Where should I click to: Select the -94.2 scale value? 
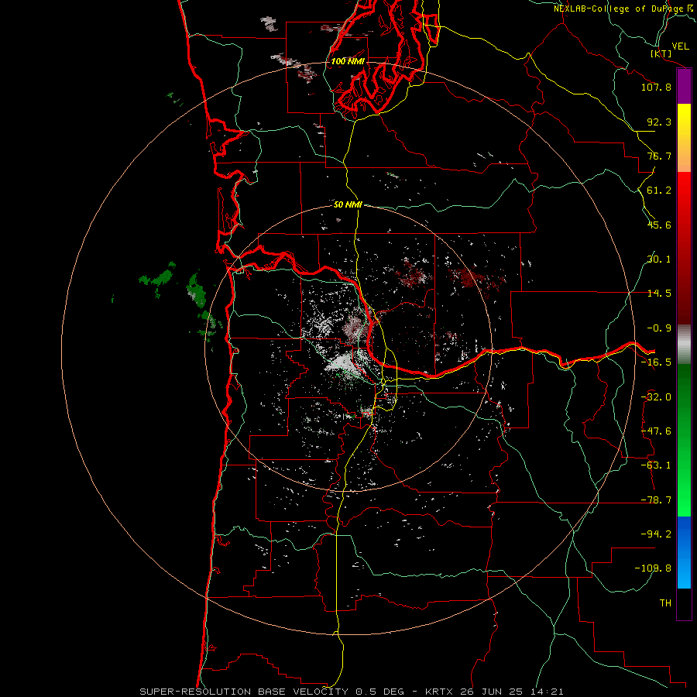pyautogui.click(x=656, y=534)
